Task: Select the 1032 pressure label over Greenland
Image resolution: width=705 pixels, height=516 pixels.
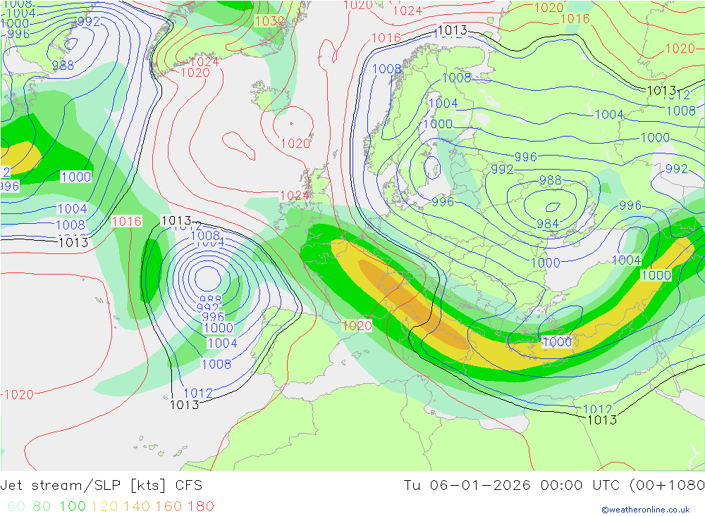Action: 270,21
